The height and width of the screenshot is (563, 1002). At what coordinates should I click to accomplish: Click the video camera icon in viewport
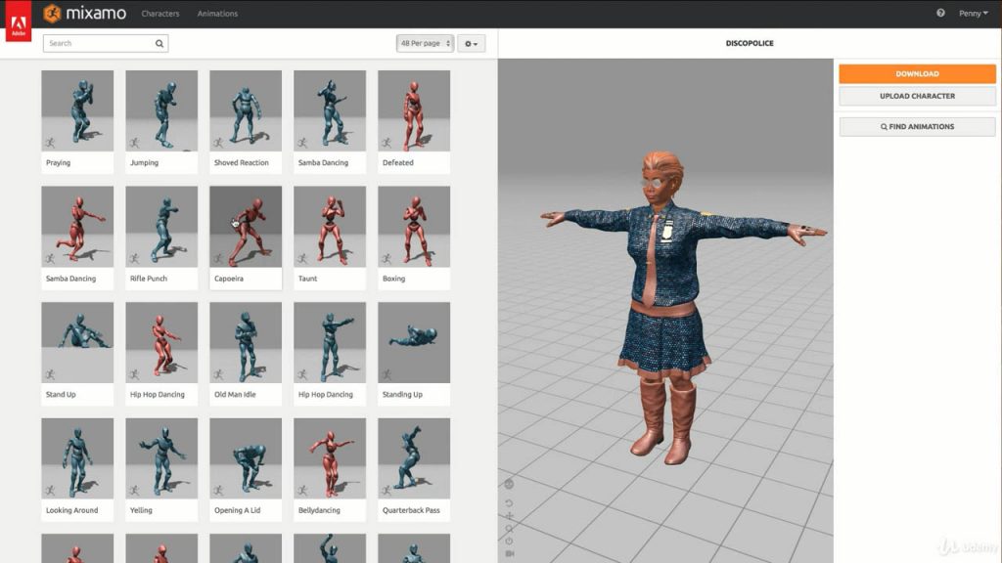509,553
